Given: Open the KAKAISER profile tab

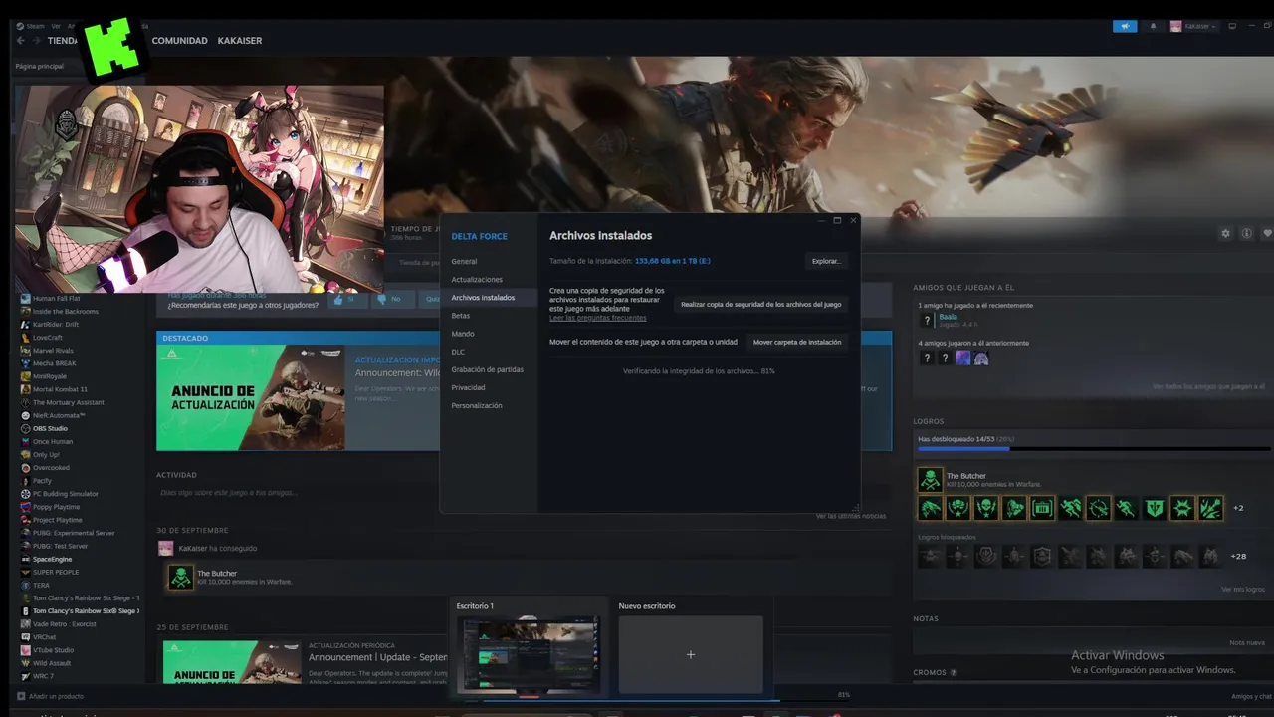Looking at the screenshot, I should click(x=240, y=41).
